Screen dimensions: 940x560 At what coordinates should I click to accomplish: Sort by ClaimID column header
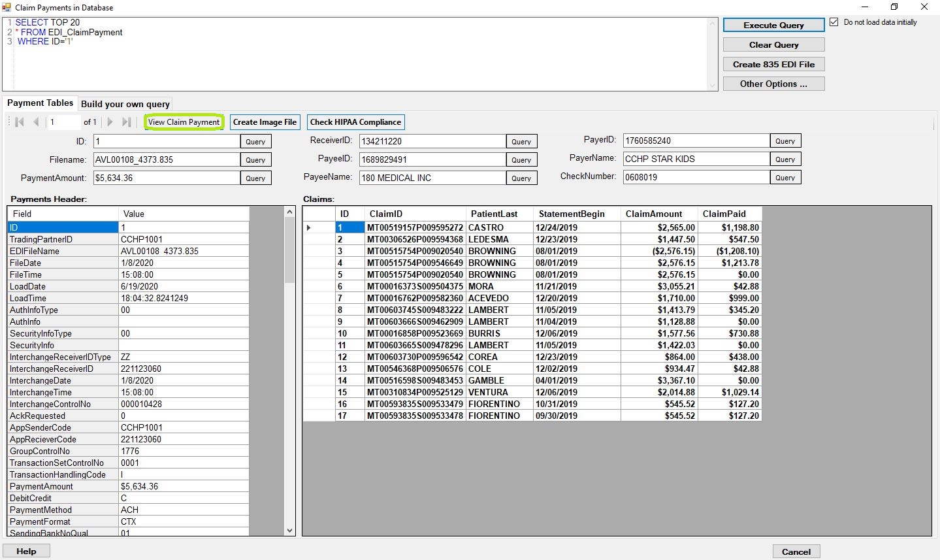pos(415,214)
